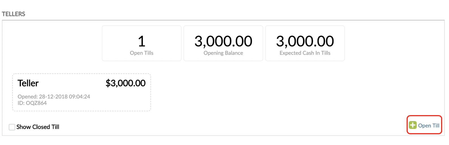Click the Opened 28-12-2018 timestamp
Screen dimensions: 449x145
coord(54,96)
